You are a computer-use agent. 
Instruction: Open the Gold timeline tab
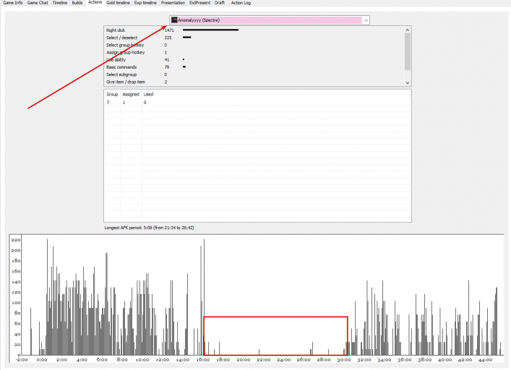[118, 3]
